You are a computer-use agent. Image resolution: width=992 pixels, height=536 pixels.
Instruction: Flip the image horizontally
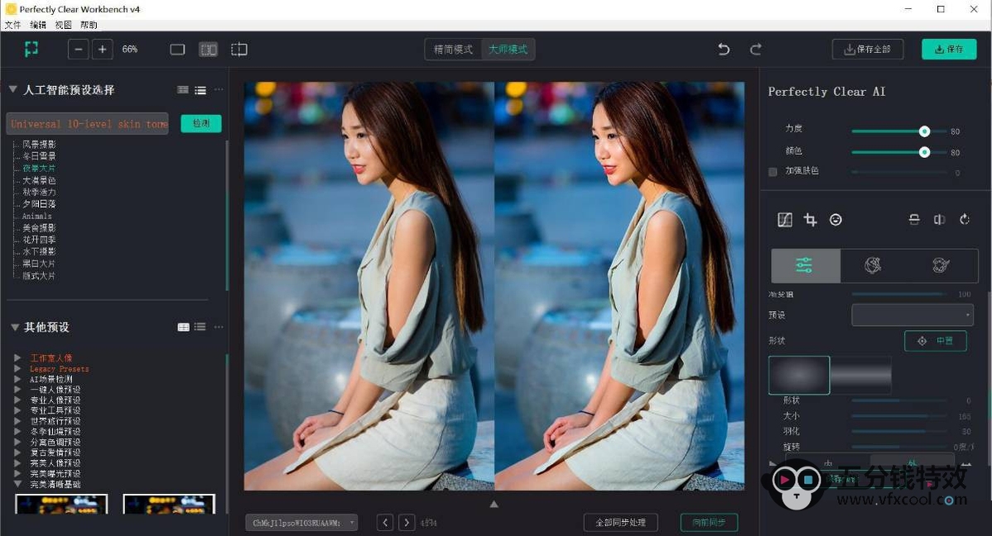pos(940,220)
